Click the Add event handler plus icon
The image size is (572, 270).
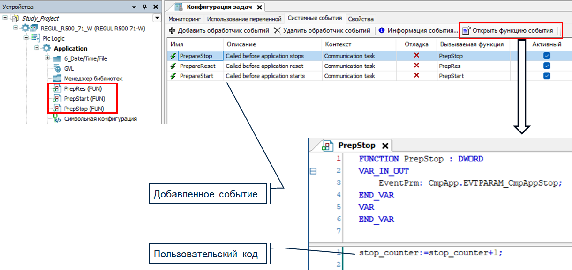pos(172,31)
